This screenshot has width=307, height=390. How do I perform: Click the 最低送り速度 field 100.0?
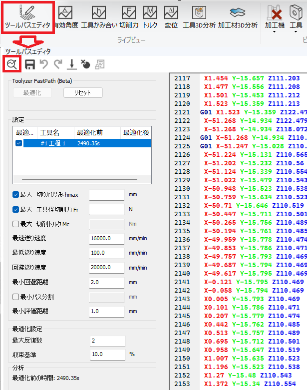tap(107, 253)
